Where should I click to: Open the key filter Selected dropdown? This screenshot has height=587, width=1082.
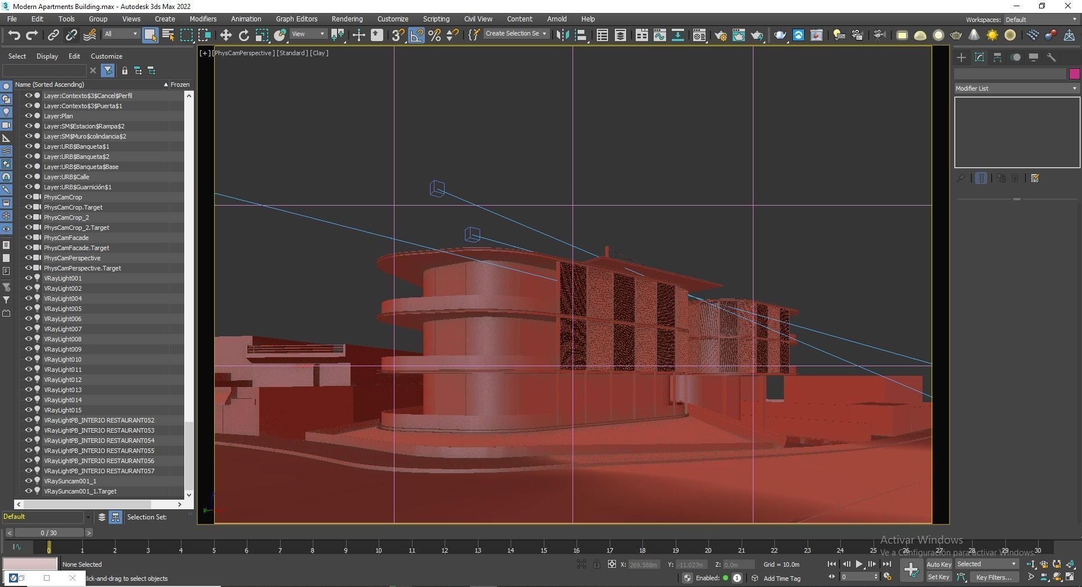point(986,564)
